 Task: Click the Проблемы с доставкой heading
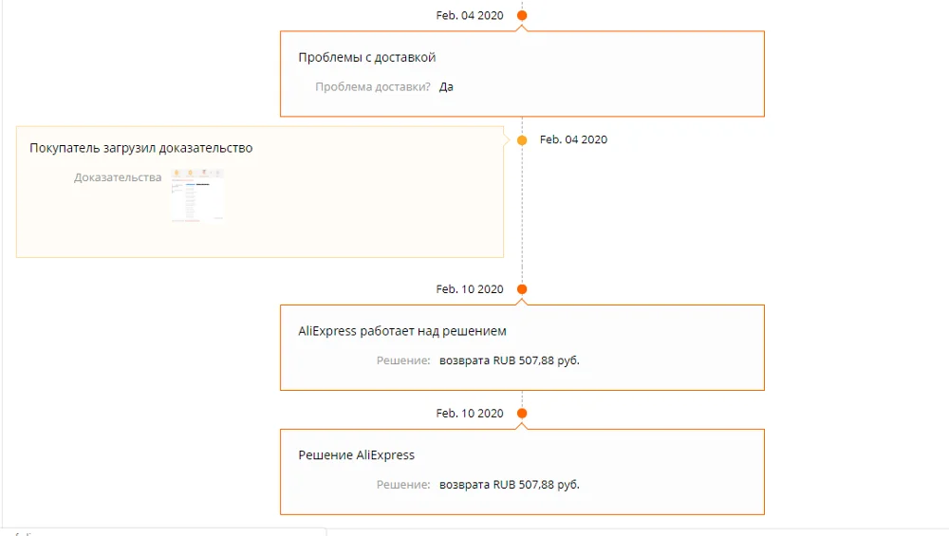click(366, 57)
